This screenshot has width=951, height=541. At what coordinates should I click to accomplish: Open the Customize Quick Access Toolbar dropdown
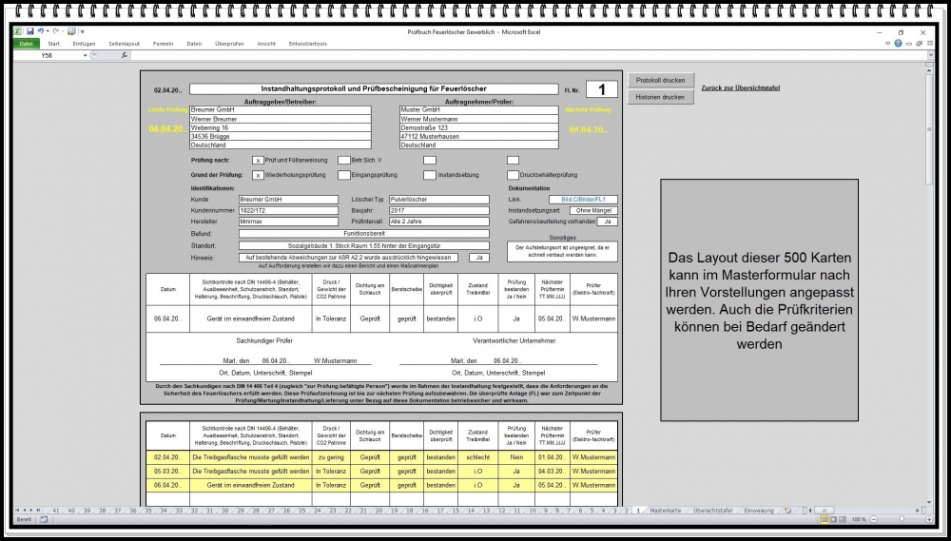coord(81,31)
